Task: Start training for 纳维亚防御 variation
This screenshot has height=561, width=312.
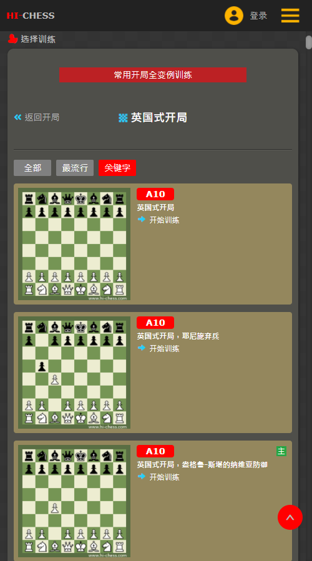Action: point(164,477)
